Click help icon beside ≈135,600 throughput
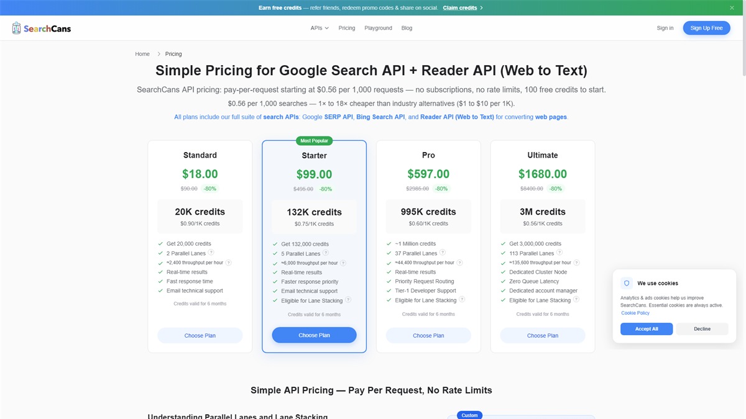Screen dimensions: 746x419 (577, 263)
